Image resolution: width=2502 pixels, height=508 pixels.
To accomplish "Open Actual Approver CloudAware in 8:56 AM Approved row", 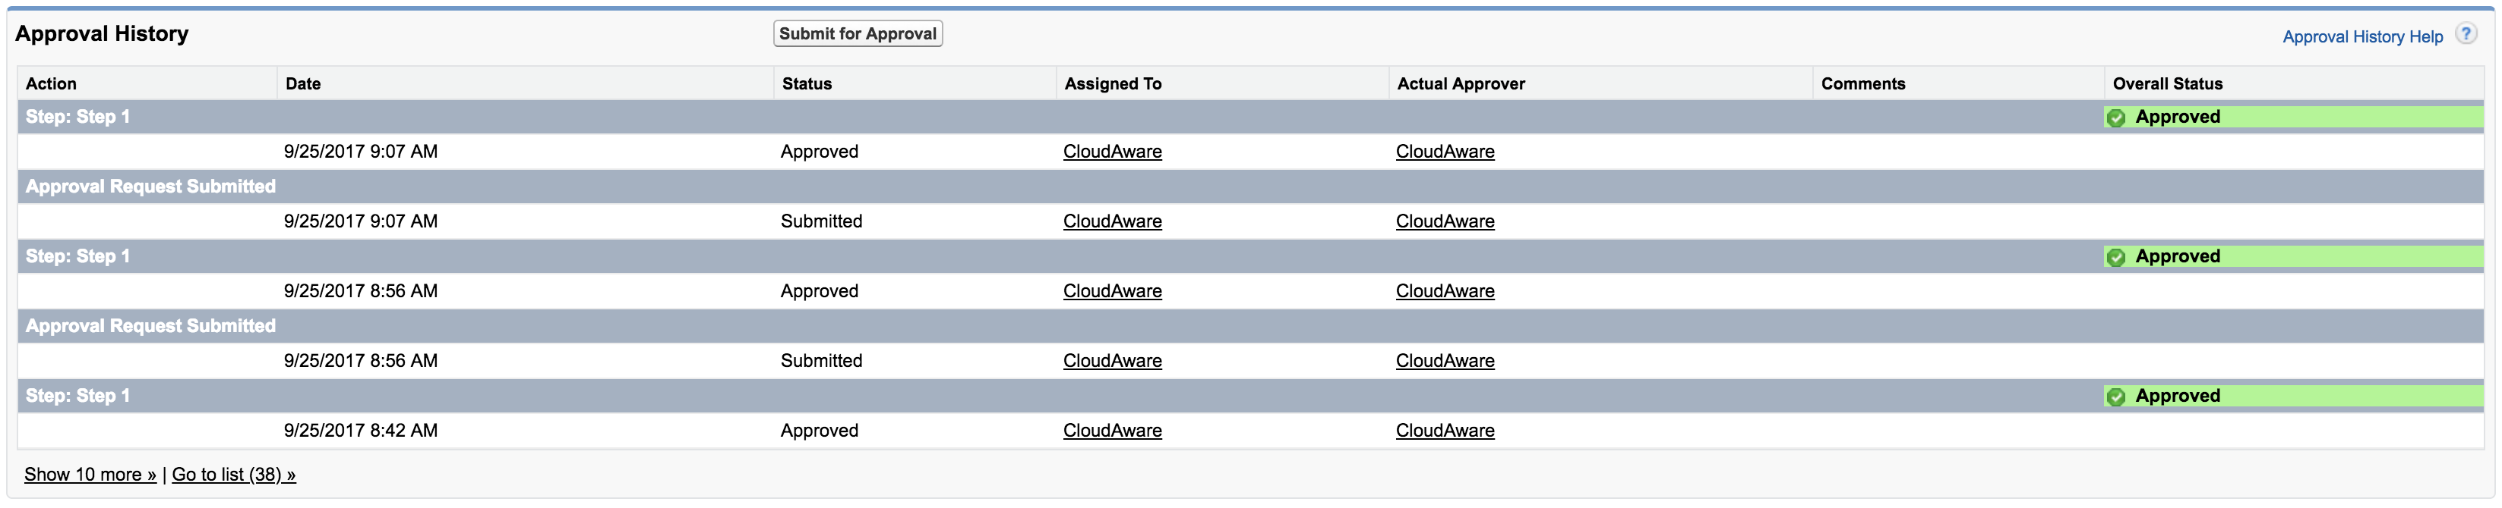I will pyautogui.click(x=1444, y=291).
